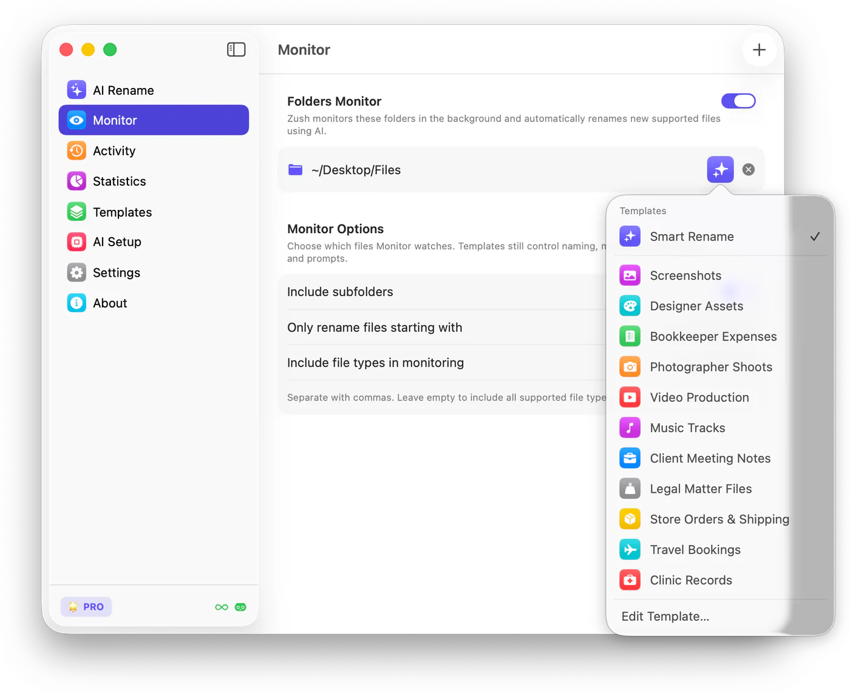Screen dimensions: 850x693
Task: Choose Clinic Records template label
Action: 691,580
